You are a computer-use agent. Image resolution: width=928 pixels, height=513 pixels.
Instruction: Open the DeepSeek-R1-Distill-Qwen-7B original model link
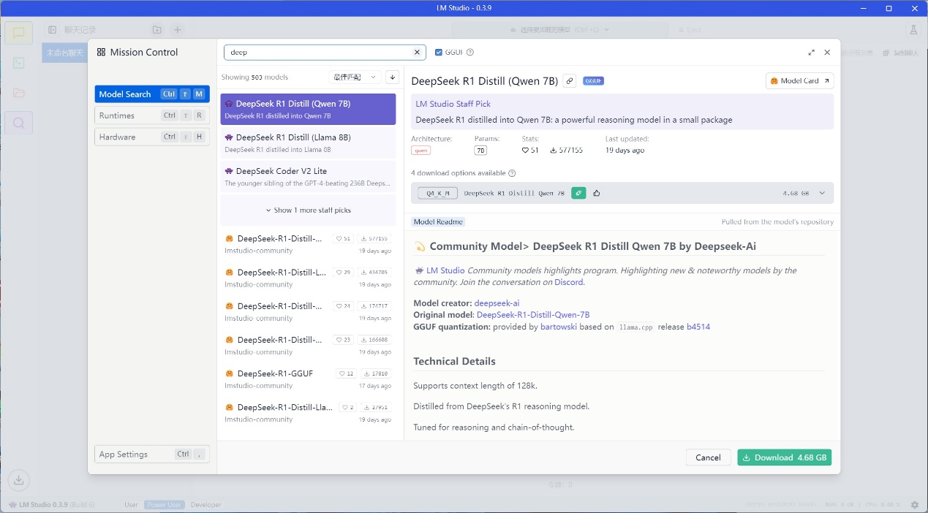click(x=533, y=315)
